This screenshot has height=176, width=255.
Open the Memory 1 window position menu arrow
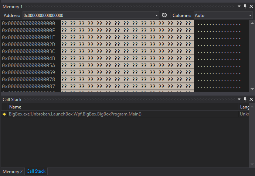click(x=239, y=6)
